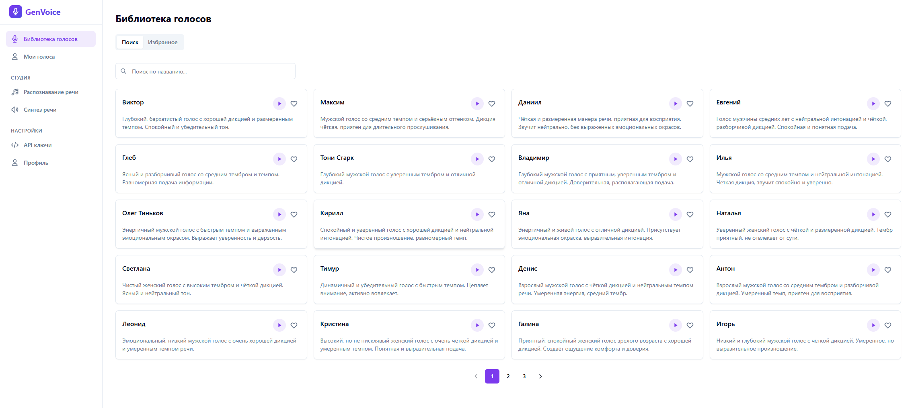The image size is (912, 408).
Task: Open the API ключи settings
Action: coord(37,145)
